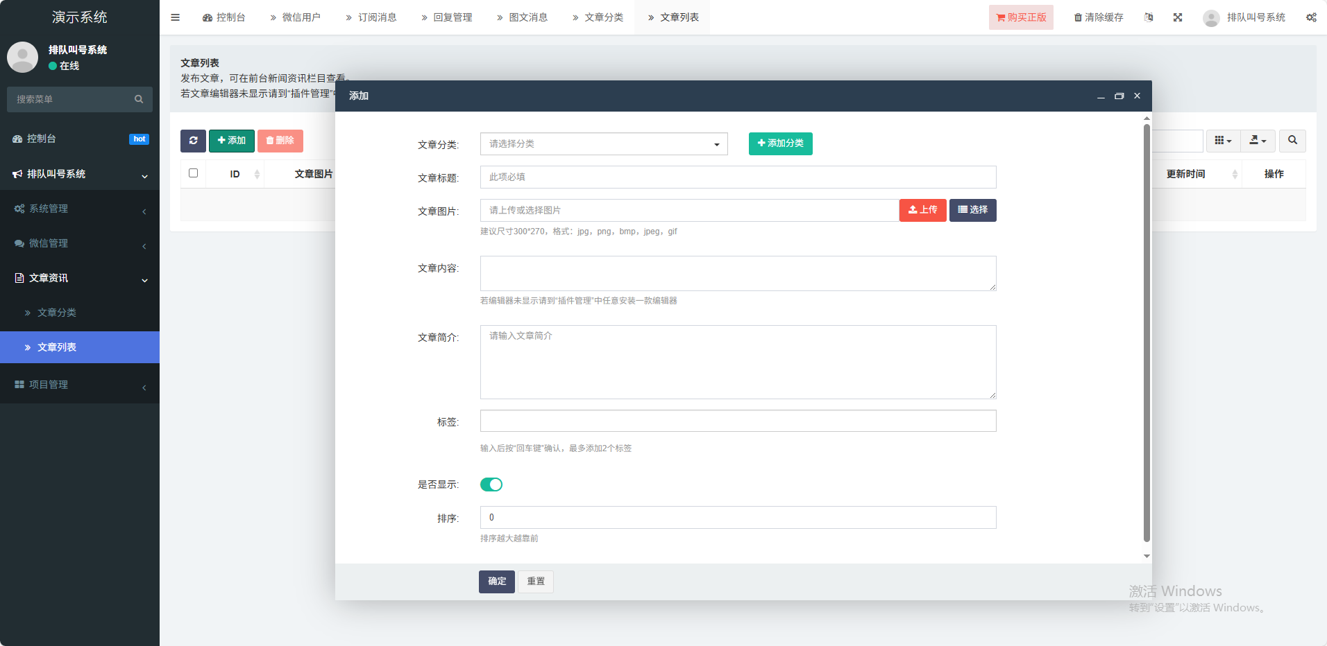This screenshot has width=1327, height=646.
Task: Click the red upload image button
Action: click(x=922, y=210)
